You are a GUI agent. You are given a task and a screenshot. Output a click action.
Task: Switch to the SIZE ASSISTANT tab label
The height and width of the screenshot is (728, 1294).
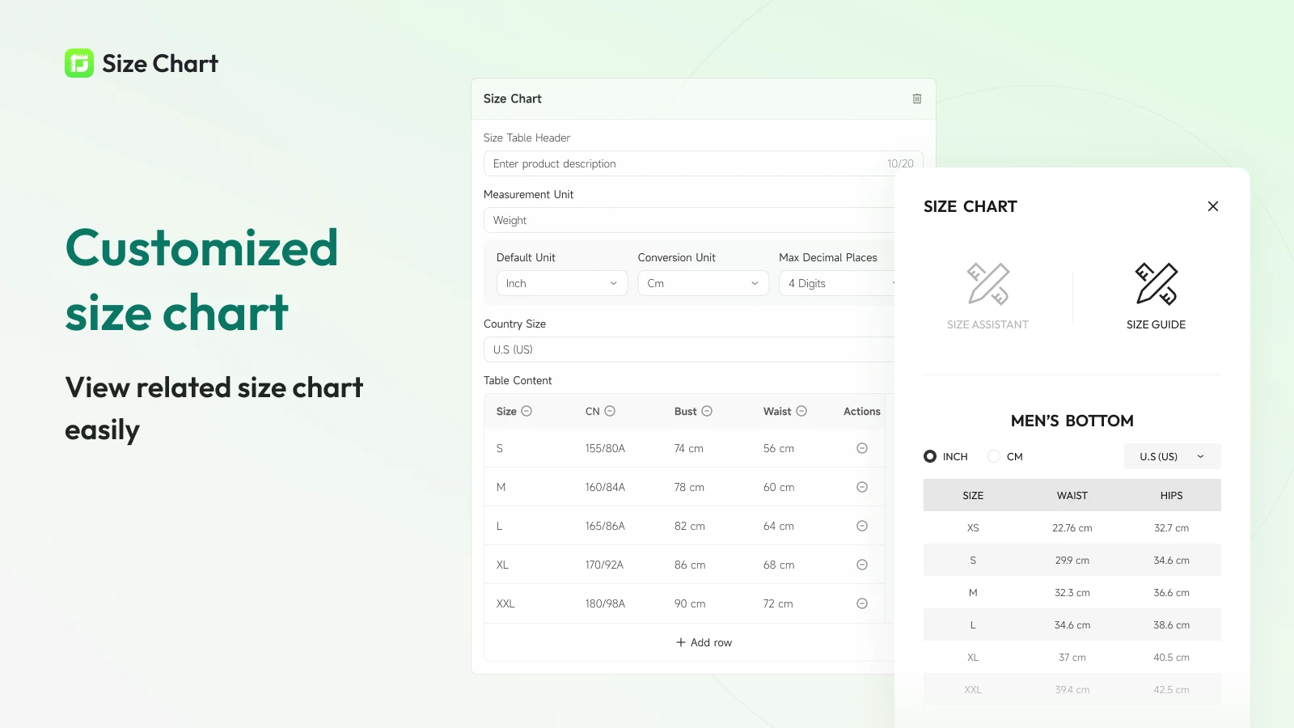988,324
